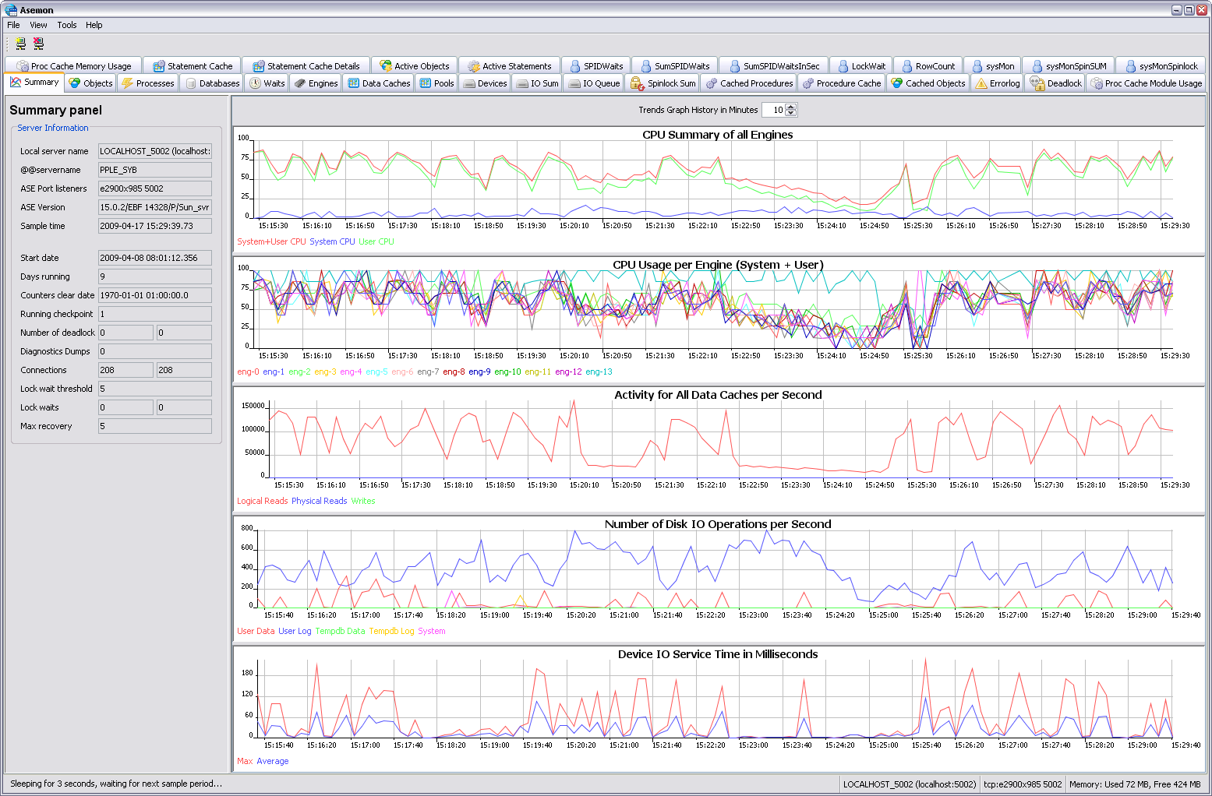The height and width of the screenshot is (796, 1212).
Task: Open the Tools menu
Action: pos(67,25)
